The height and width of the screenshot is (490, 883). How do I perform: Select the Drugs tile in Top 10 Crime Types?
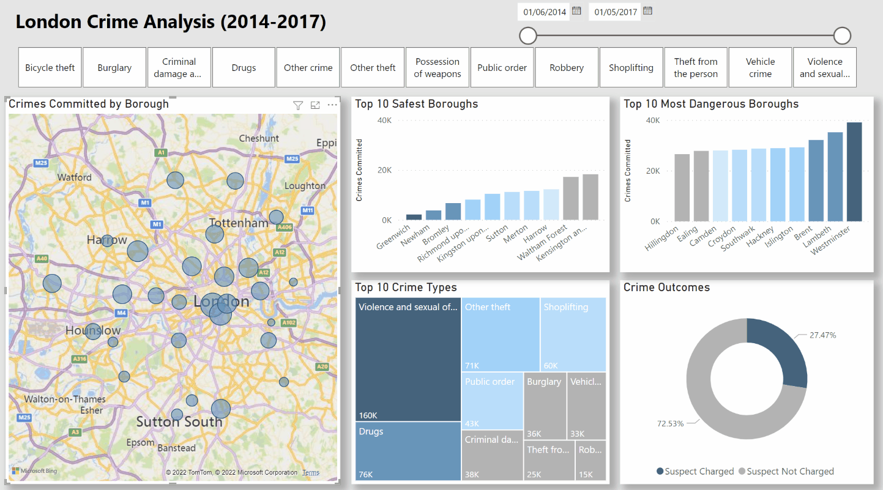(408, 451)
